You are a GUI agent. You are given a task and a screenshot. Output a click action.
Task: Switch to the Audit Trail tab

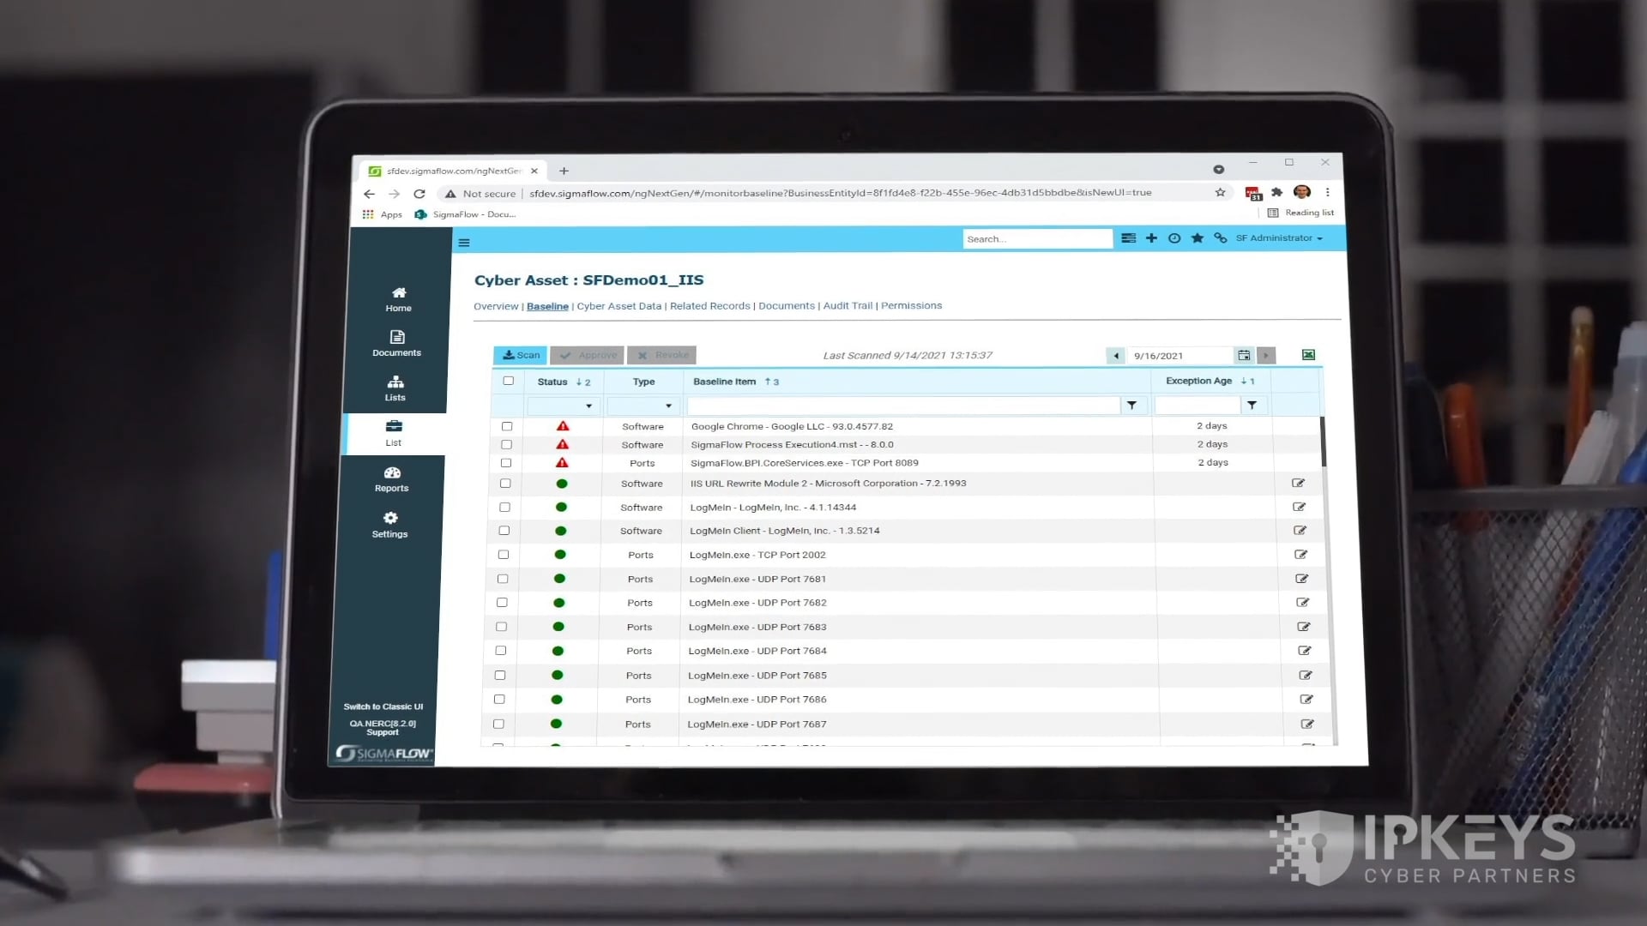tap(848, 305)
